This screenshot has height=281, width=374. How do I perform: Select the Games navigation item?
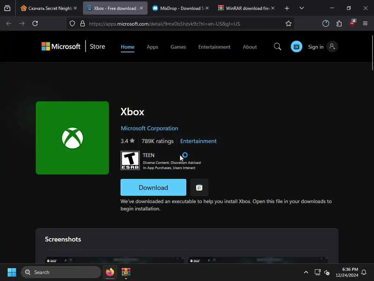point(178,47)
